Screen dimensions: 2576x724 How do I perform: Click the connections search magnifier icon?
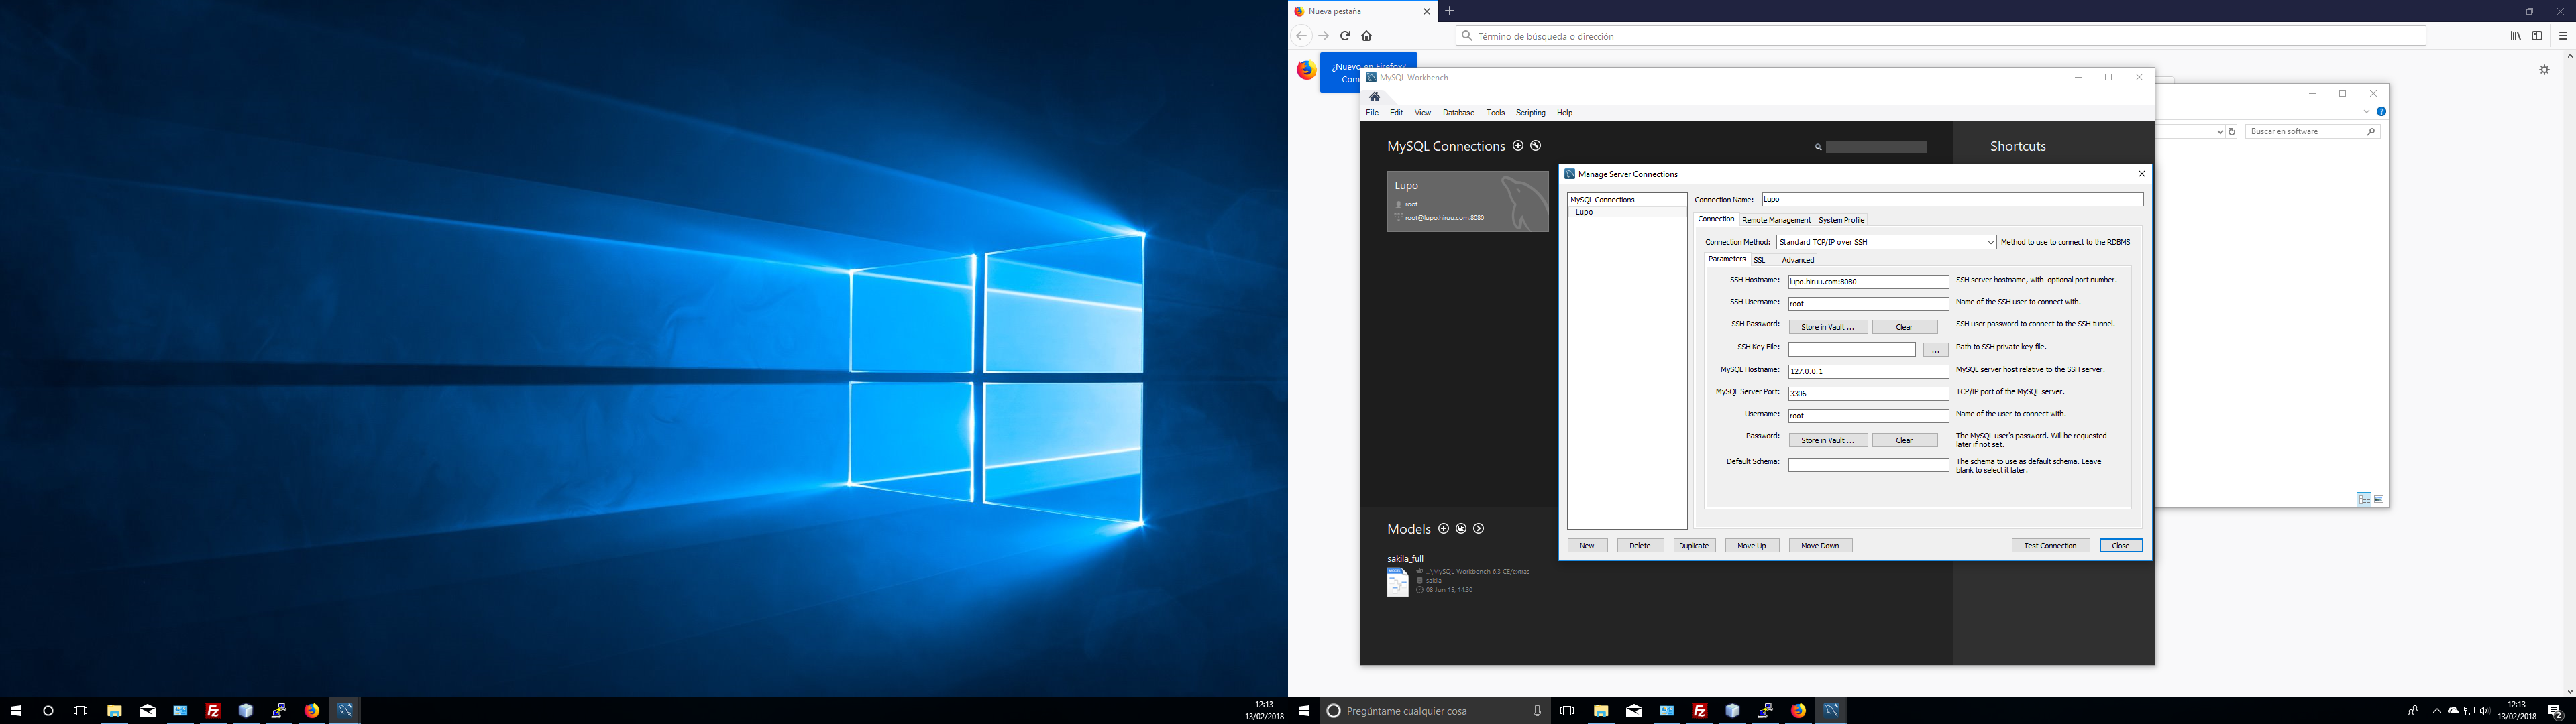click(x=1818, y=147)
